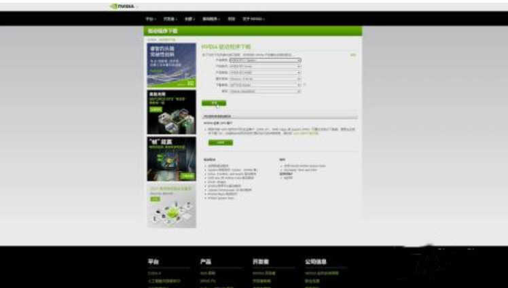Viewport: 508px width, 288px height.
Task: Click the 帮助 help link right of the form
Action: pos(352,55)
